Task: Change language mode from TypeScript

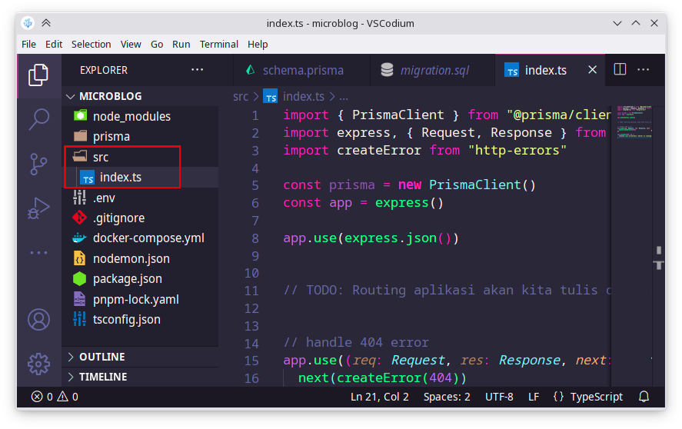Action: (587, 397)
